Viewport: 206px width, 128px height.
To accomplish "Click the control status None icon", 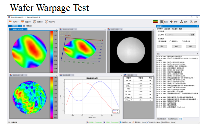I will click(148, 122).
